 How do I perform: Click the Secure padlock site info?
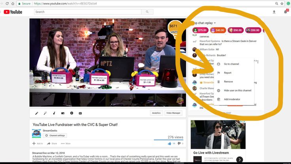(x=24, y=4)
